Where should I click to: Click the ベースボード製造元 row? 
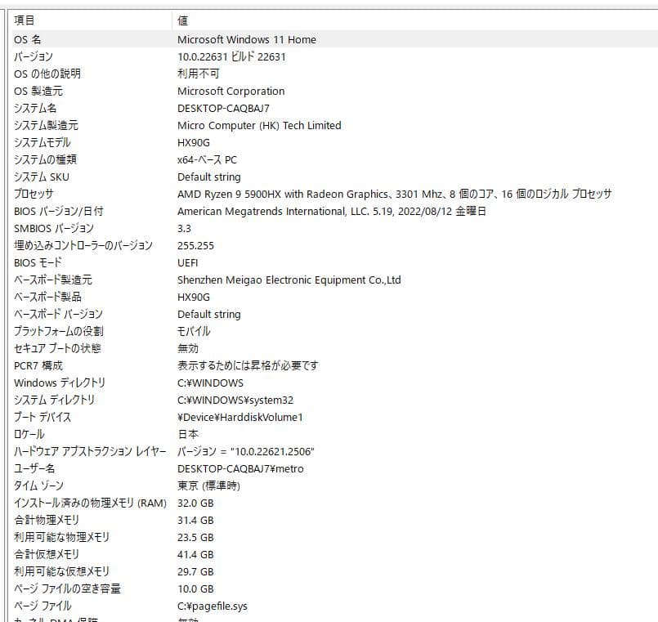click(x=52, y=280)
